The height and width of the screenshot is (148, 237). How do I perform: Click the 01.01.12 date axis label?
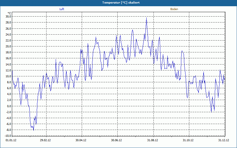(x=11, y=140)
